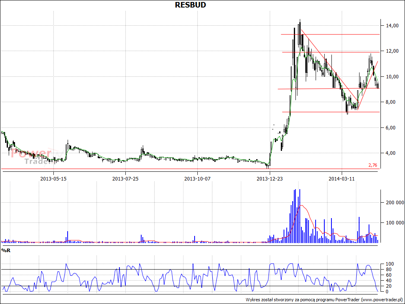Select the 2013-12-23 date label
405x304 pixels.
pos(269,179)
